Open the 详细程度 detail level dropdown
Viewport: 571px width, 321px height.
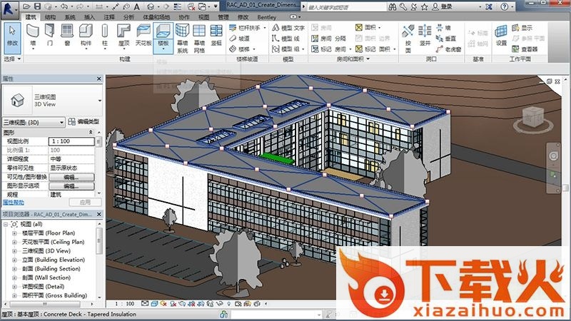click(71, 159)
